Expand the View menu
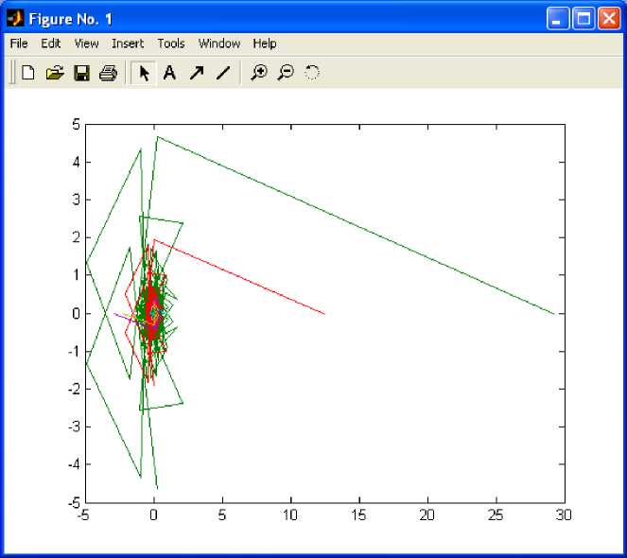 [86, 44]
